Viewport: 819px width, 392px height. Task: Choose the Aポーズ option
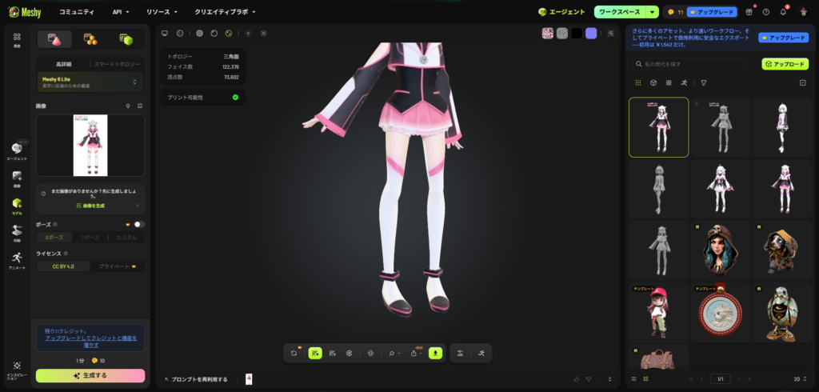(x=54, y=238)
